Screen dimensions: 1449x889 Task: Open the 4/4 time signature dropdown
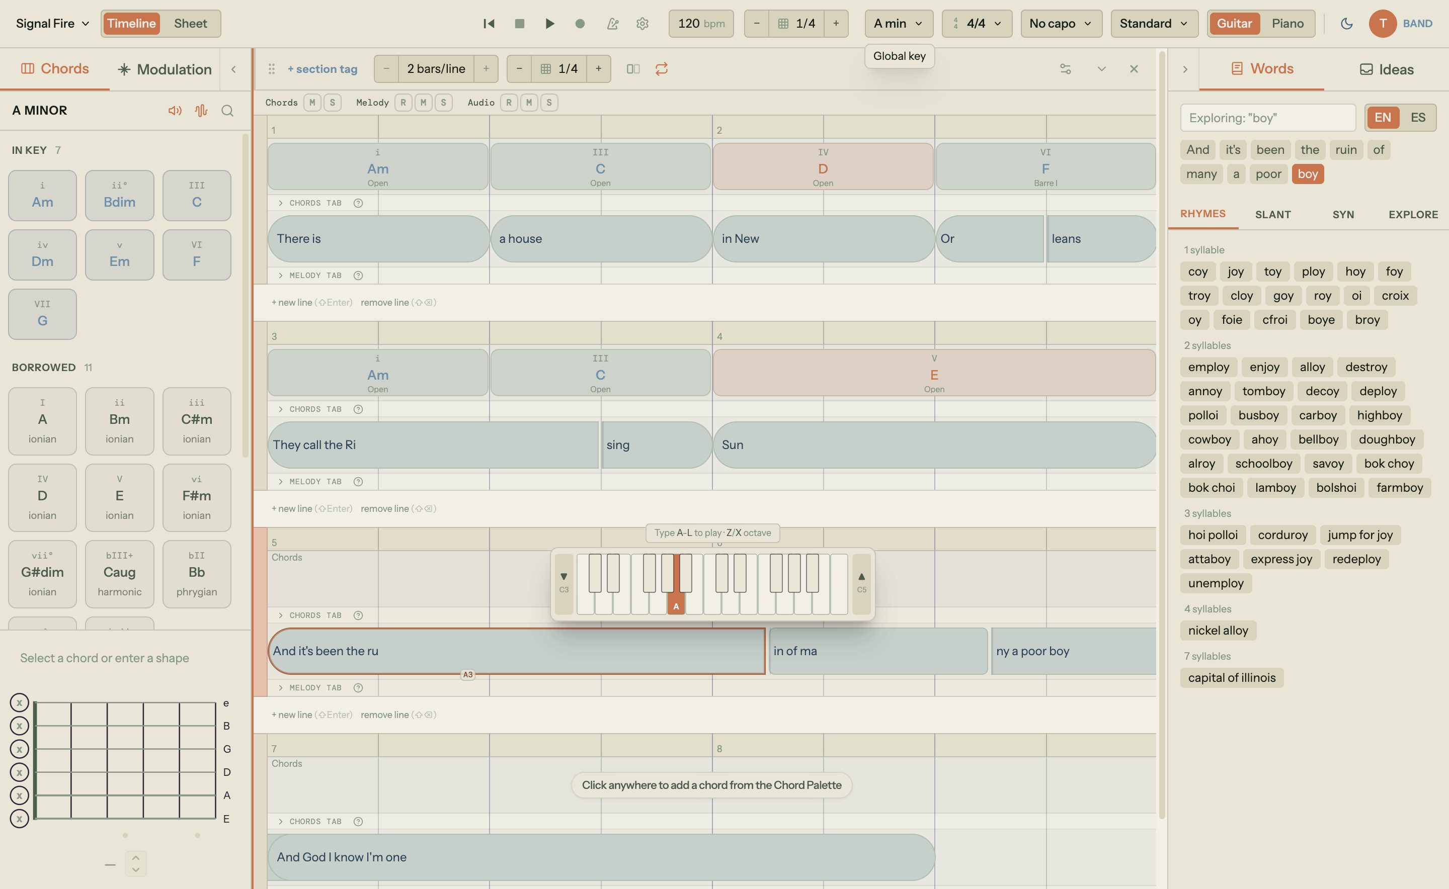977,24
